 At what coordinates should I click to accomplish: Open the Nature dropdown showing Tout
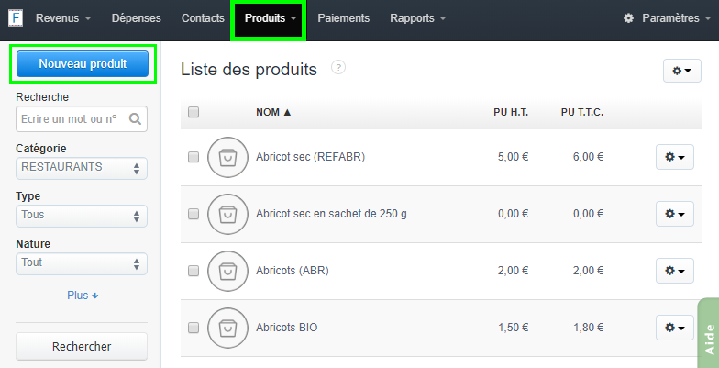point(82,263)
